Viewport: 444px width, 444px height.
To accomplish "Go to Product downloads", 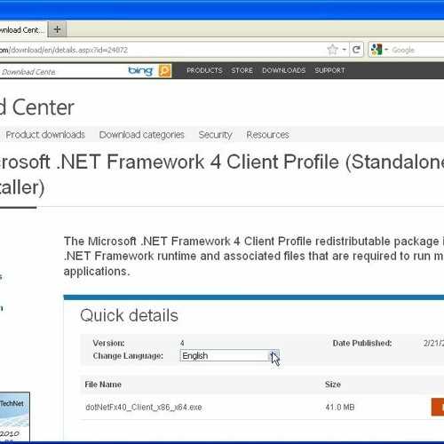I will pos(45,135).
